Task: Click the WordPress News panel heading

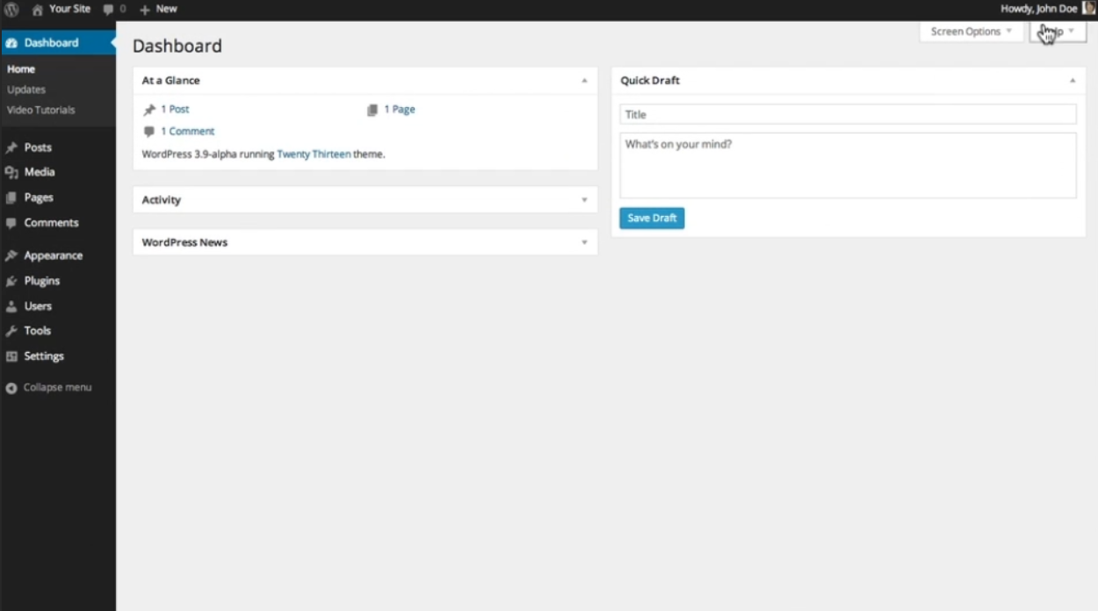Action: coord(184,242)
